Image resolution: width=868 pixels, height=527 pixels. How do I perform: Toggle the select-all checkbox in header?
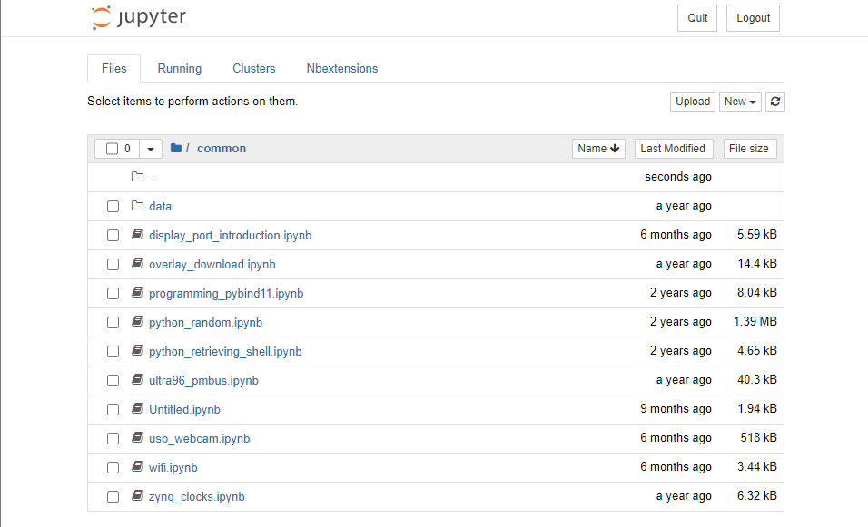(x=112, y=149)
